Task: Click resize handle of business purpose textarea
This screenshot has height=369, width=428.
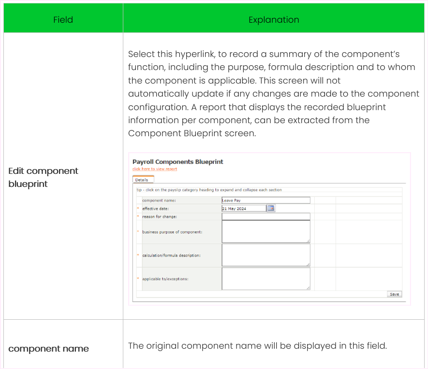Action: point(308,241)
